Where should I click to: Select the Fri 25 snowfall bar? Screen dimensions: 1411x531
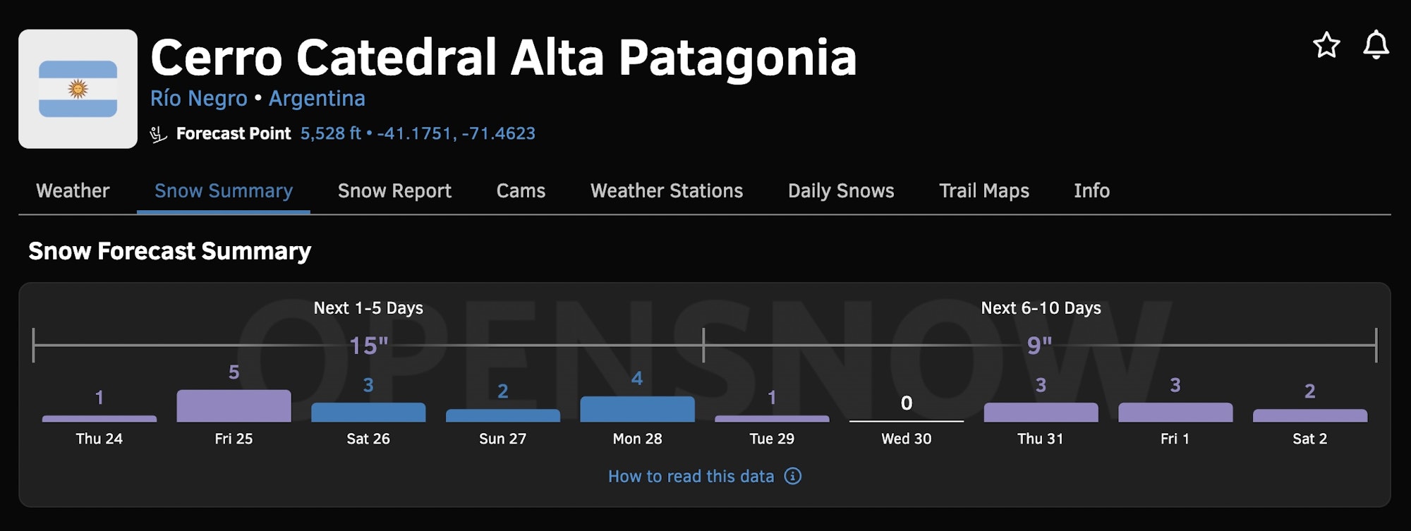coord(234,406)
